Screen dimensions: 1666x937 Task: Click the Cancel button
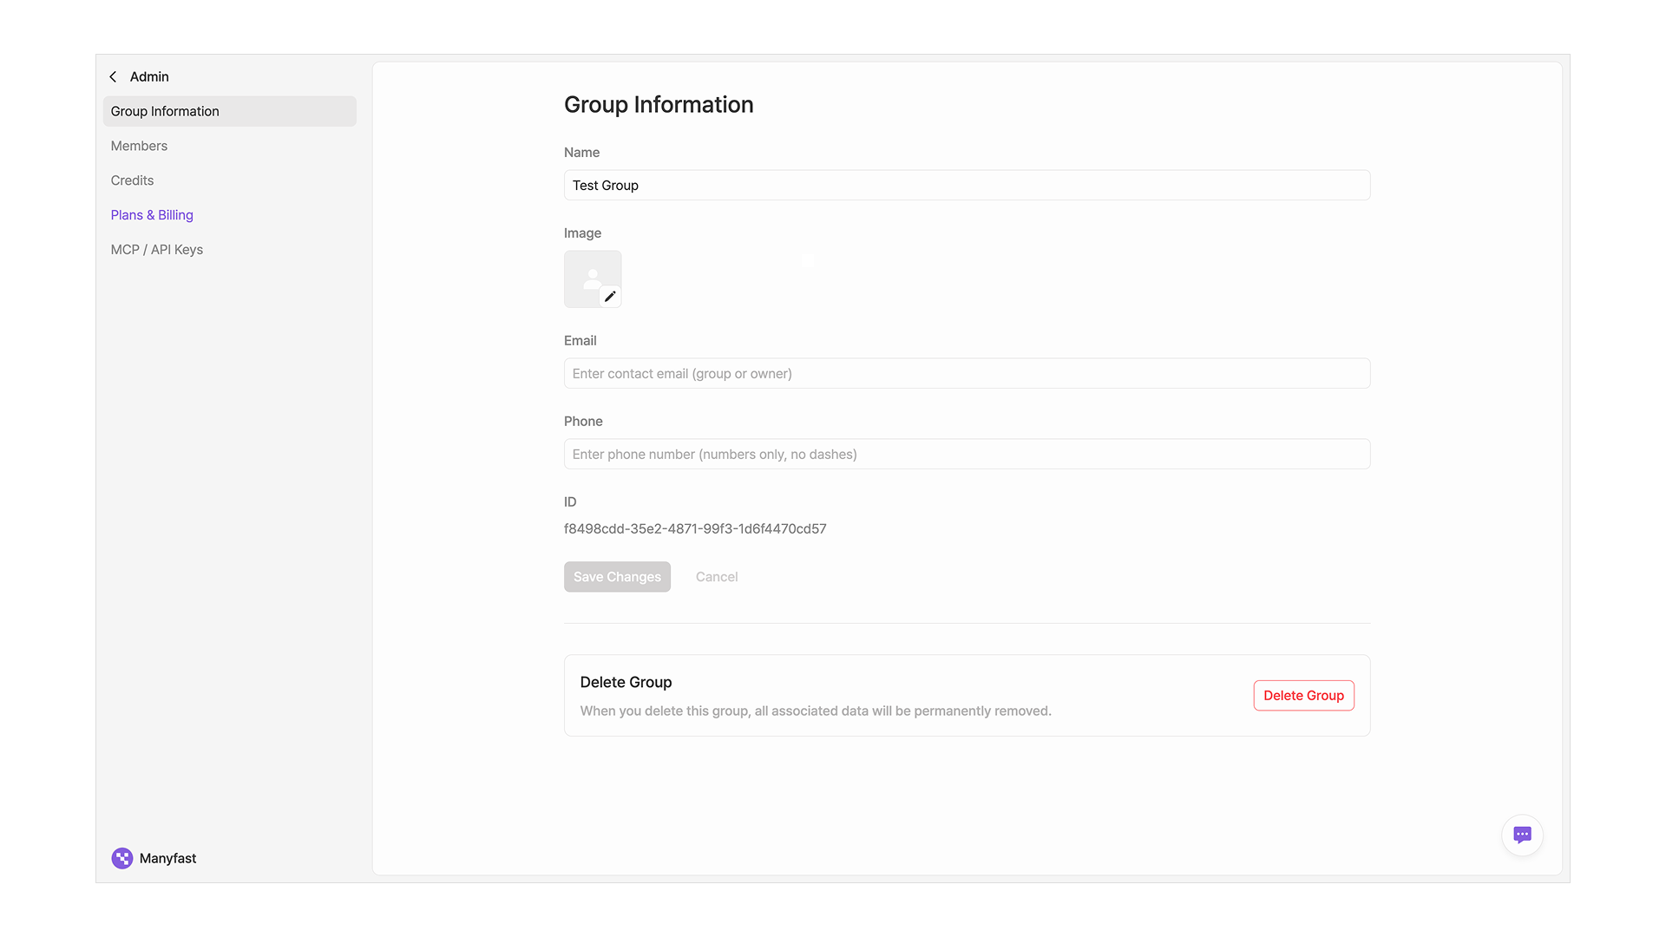(x=716, y=577)
